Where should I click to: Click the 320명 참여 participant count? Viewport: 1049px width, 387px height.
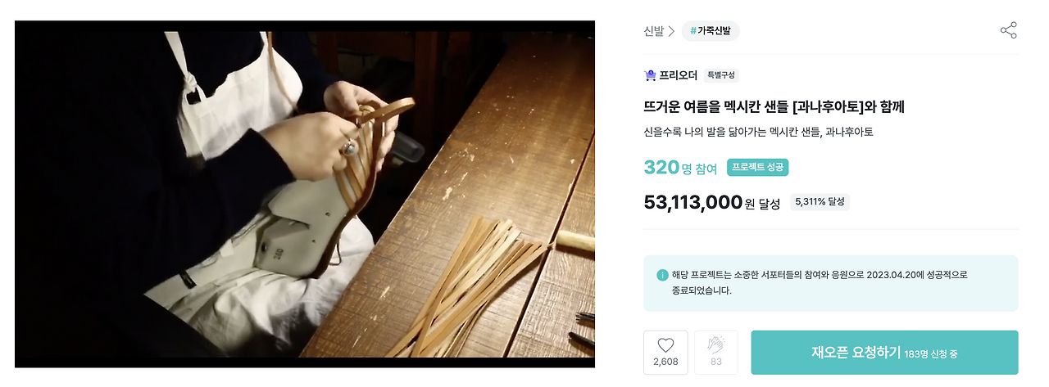point(680,168)
